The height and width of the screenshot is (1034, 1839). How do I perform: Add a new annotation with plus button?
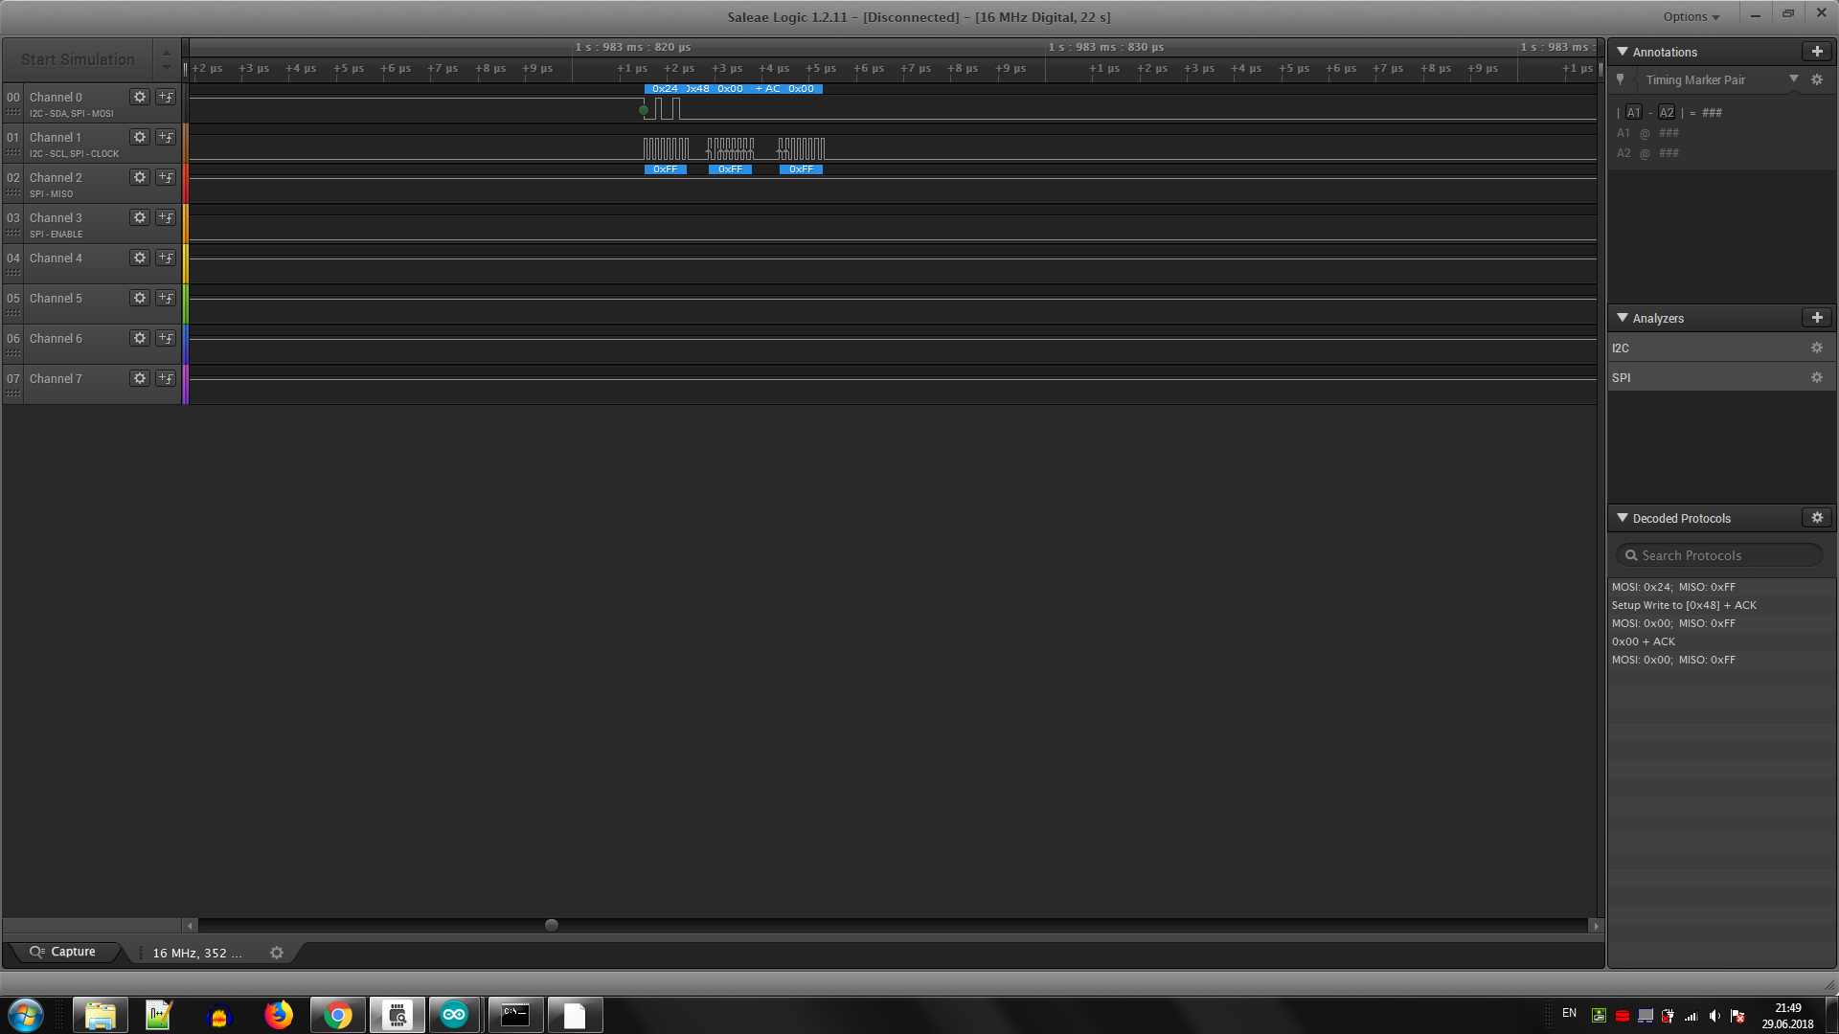click(x=1816, y=52)
